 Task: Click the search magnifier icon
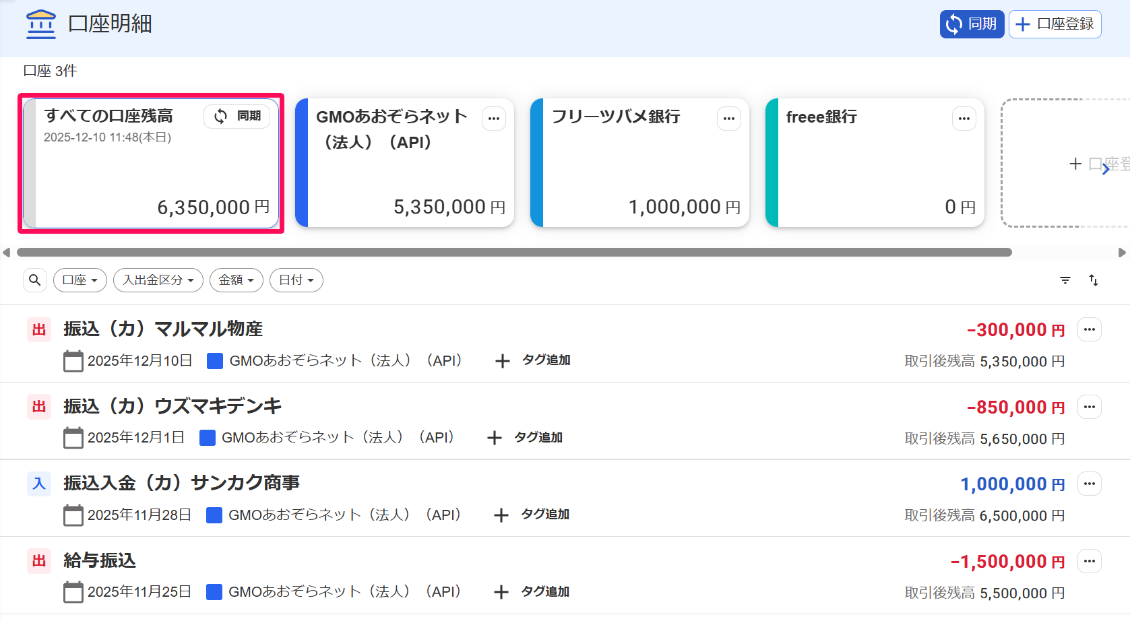click(35, 280)
